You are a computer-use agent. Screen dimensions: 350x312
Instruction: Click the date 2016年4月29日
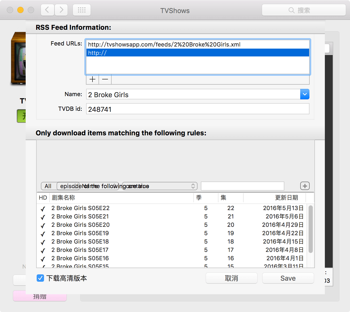point(283,225)
